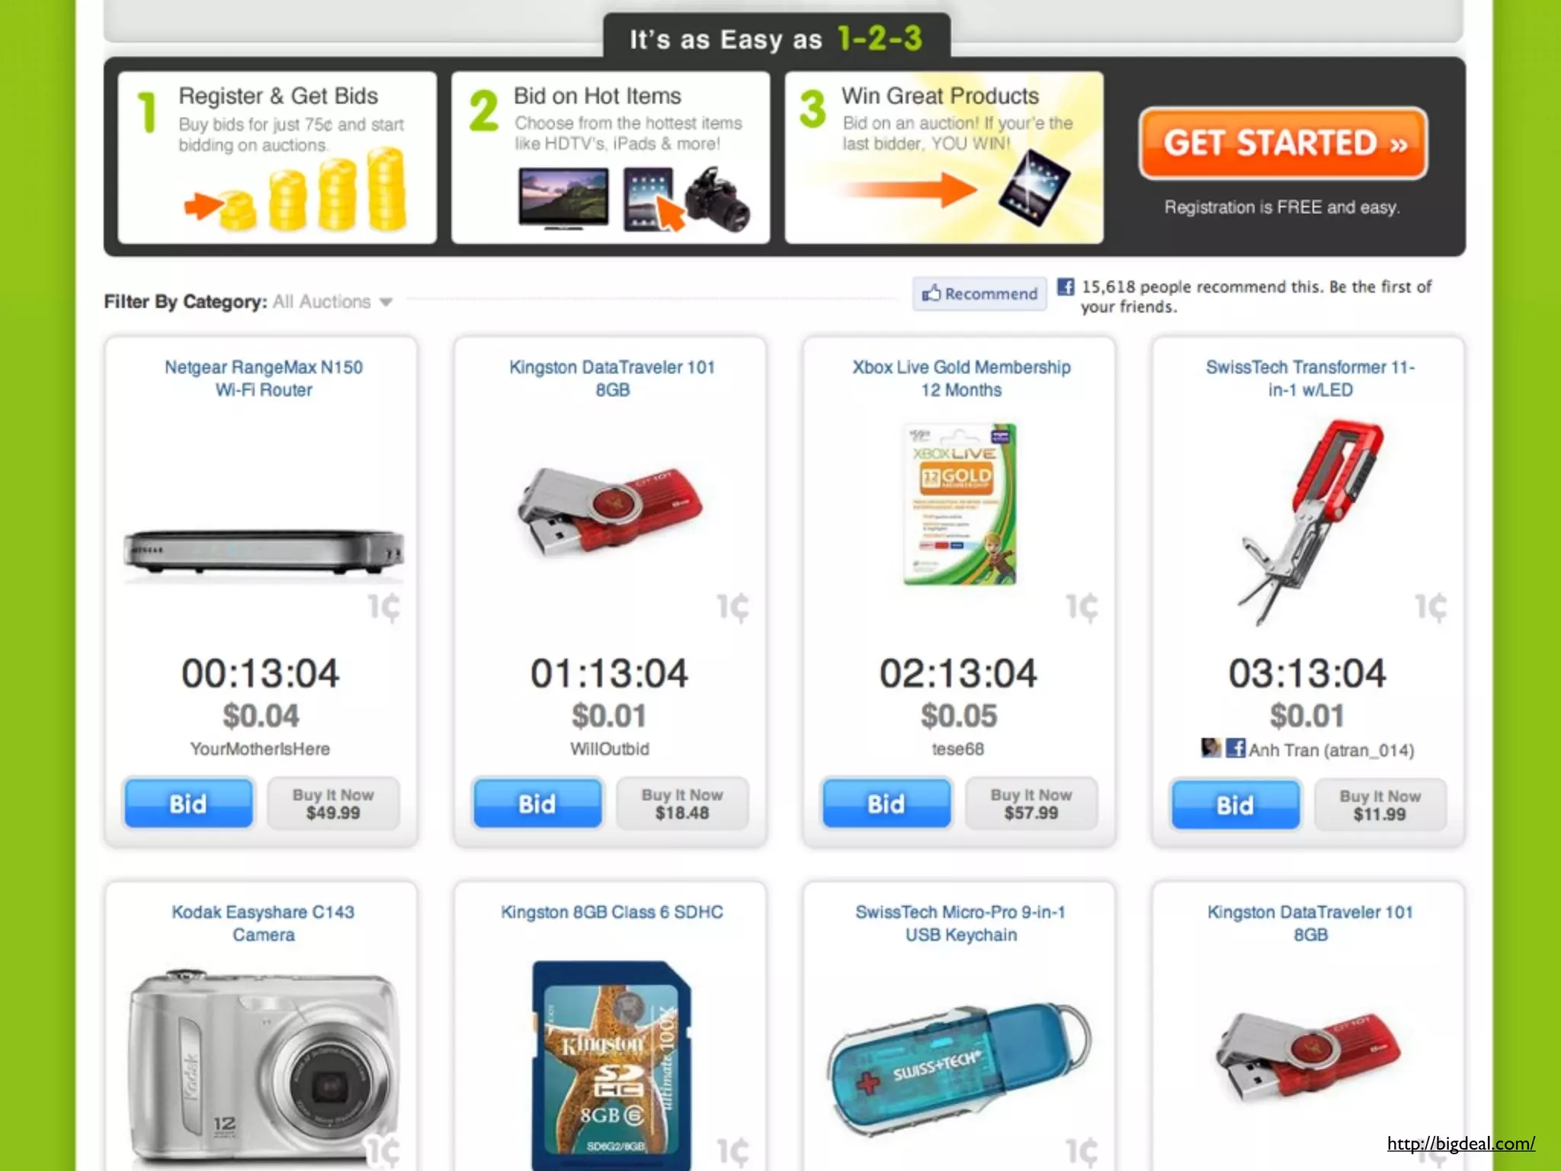
Task: Bid on SwissTech Transformer 11-in-1
Action: point(1235,805)
